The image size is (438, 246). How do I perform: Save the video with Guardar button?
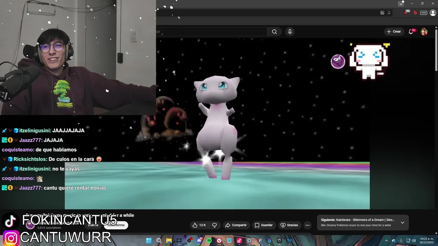(x=263, y=225)
